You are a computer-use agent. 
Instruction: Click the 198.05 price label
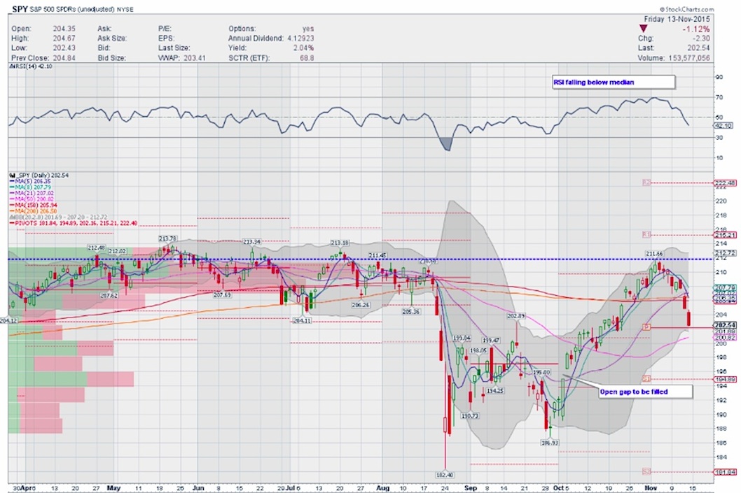(x=478, y=350)
